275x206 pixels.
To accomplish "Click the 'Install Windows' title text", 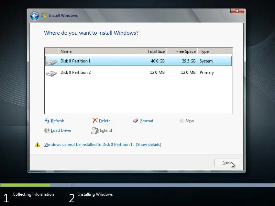I will click(x=63, y=15).
